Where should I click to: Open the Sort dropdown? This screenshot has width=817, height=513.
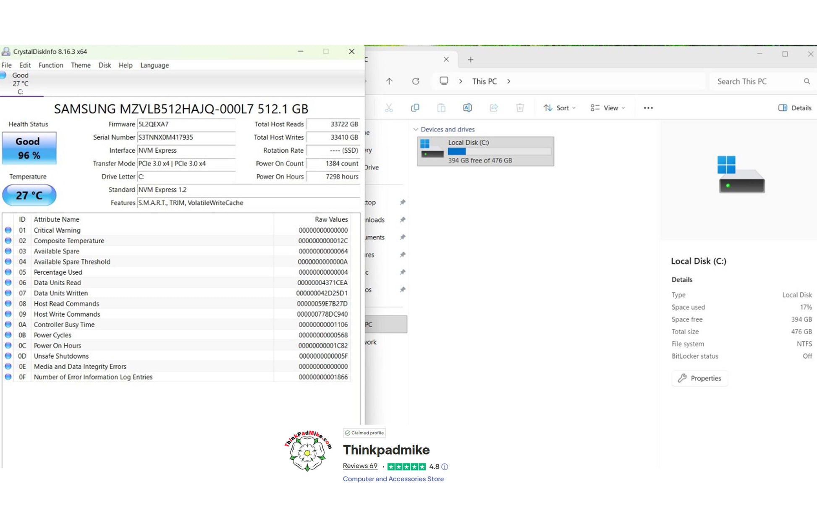coord(559,108)
